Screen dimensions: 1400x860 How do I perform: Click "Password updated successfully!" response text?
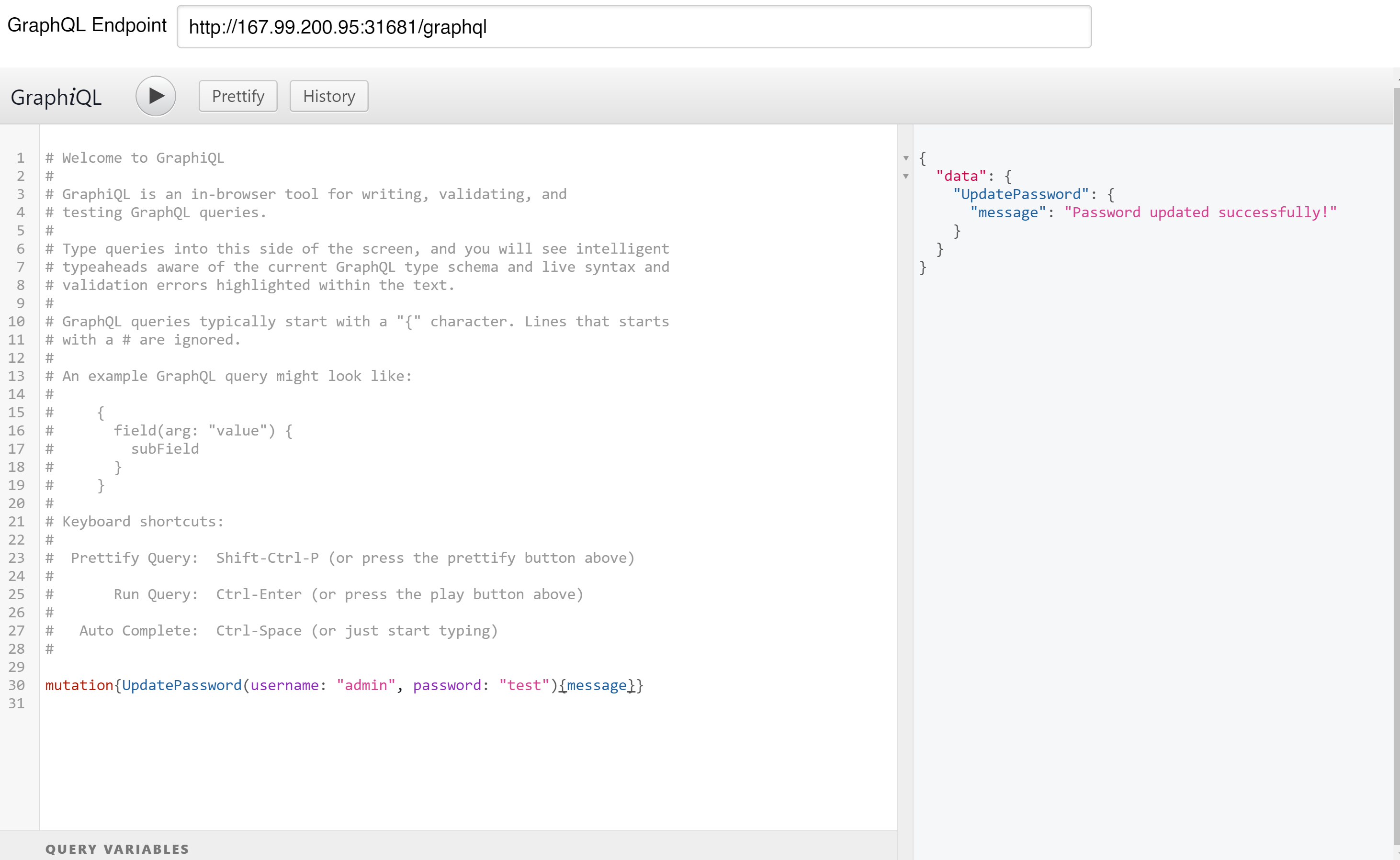pos(1200,212)
